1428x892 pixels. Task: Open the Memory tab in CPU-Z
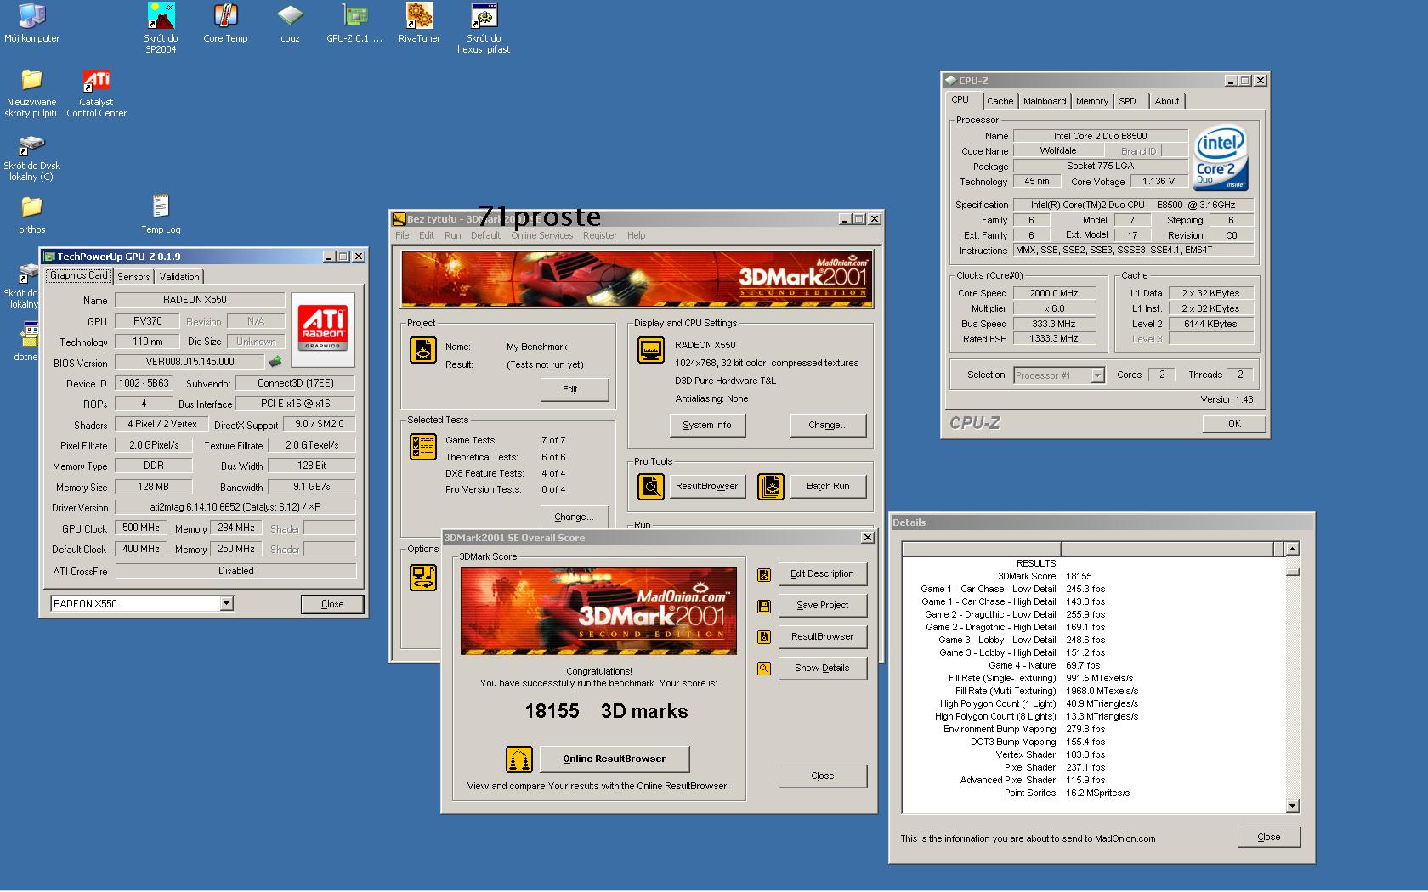point(1092,101)
